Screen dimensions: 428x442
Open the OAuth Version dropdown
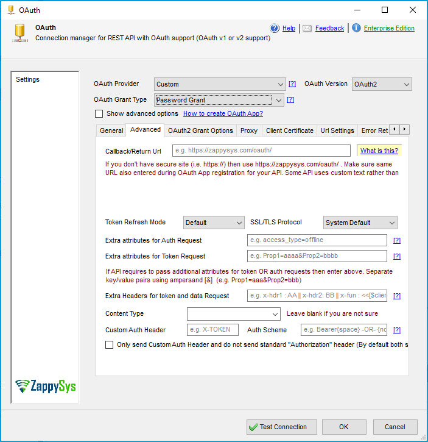(382, 84)
